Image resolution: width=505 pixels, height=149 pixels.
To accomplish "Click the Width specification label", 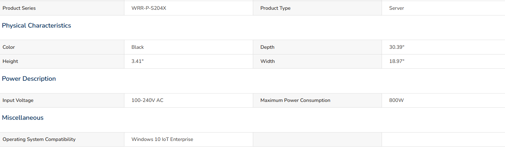I will point(267,61).
